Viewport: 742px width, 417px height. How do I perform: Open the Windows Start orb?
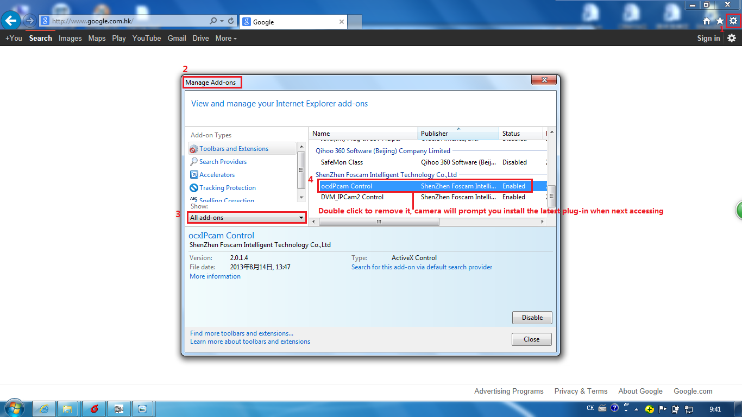tap(15, 408)
